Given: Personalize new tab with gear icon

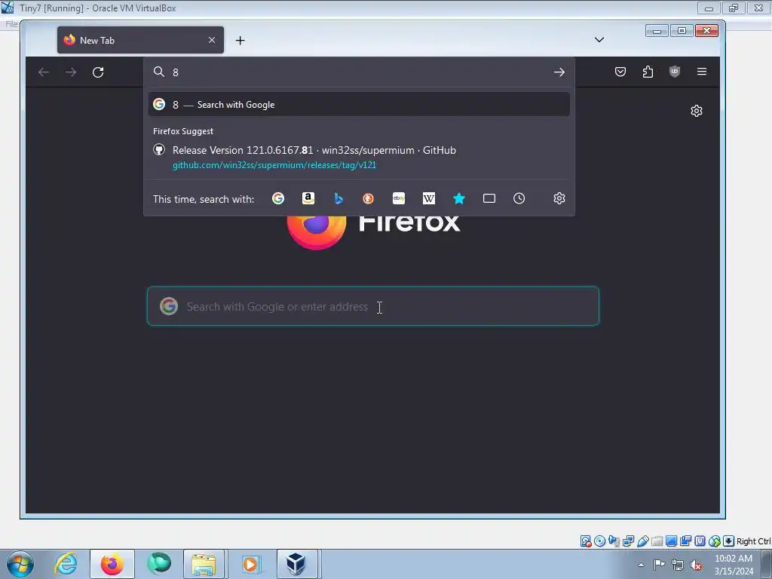Looking at the screenshot, I should pos(696,111).
